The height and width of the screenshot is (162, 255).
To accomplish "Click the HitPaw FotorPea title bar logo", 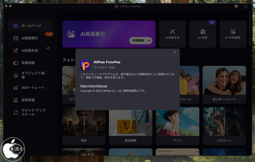I will 117,6.
